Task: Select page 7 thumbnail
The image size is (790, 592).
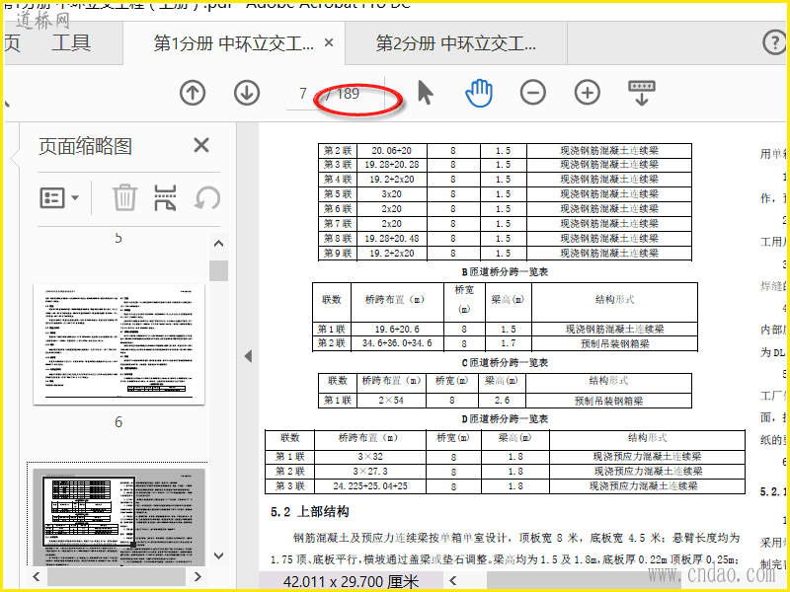Action: [118, 517]
